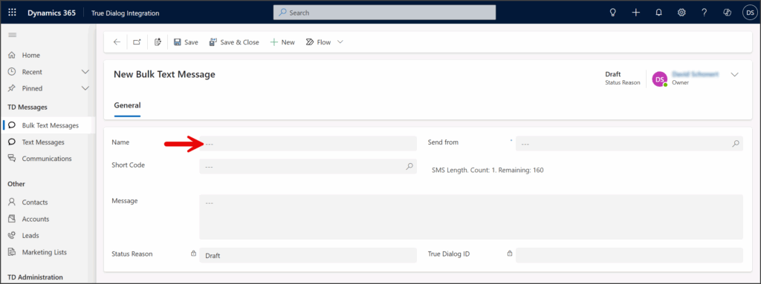The width and height of the screenshot is (761, 284).
Task: Open the Dynamics 365 app launcher grid
Action: click(x=13, y=13)
